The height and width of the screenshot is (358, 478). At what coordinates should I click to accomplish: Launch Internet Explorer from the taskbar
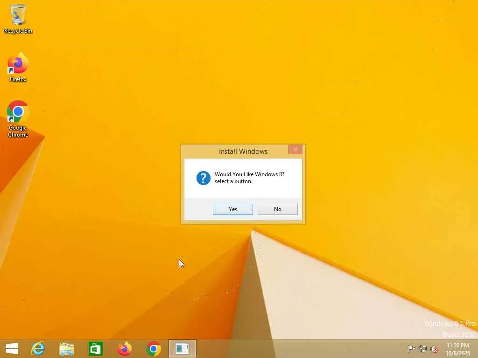(38, 349)
